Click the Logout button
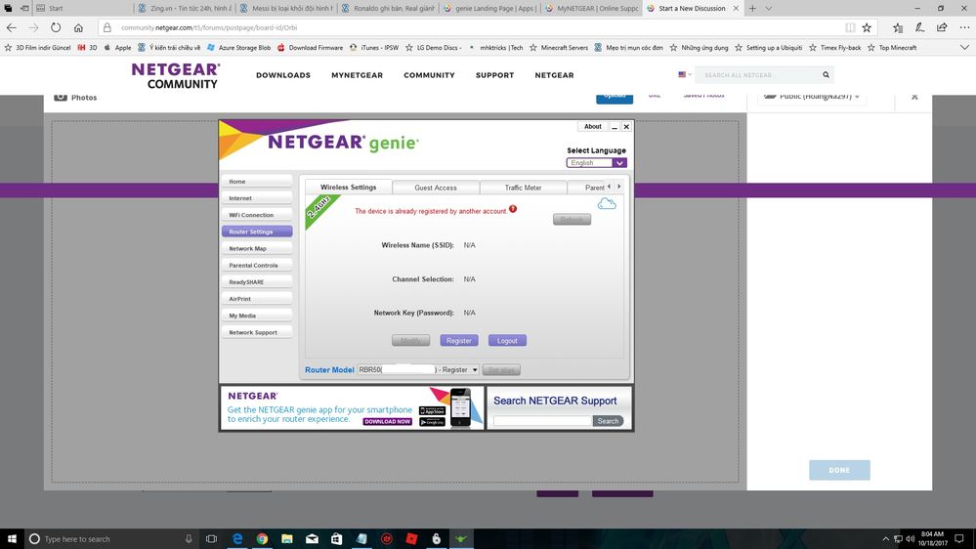The image size is (976, 549). pos(507,341)
